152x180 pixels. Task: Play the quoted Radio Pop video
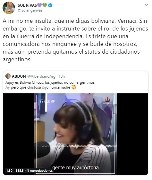tap(75, 134)
